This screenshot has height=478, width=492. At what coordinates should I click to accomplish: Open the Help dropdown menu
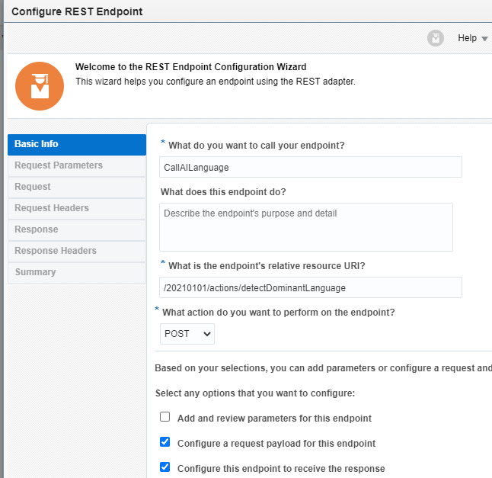pyautogui.click(x=472, y=38)
